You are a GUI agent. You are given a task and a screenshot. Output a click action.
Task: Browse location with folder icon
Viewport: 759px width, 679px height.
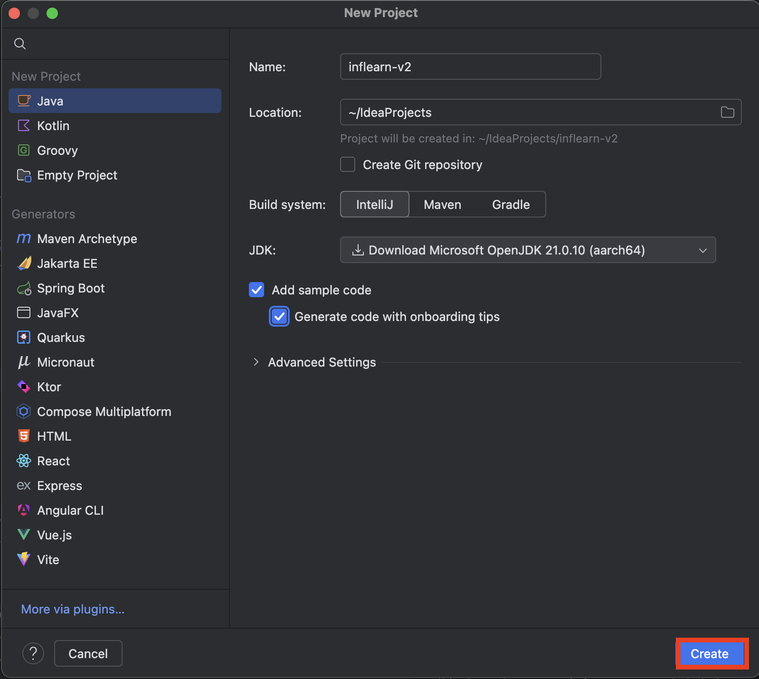(727, 112)
